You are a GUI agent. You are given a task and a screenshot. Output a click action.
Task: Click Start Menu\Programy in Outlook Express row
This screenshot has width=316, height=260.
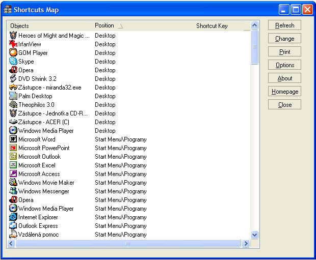120,226
